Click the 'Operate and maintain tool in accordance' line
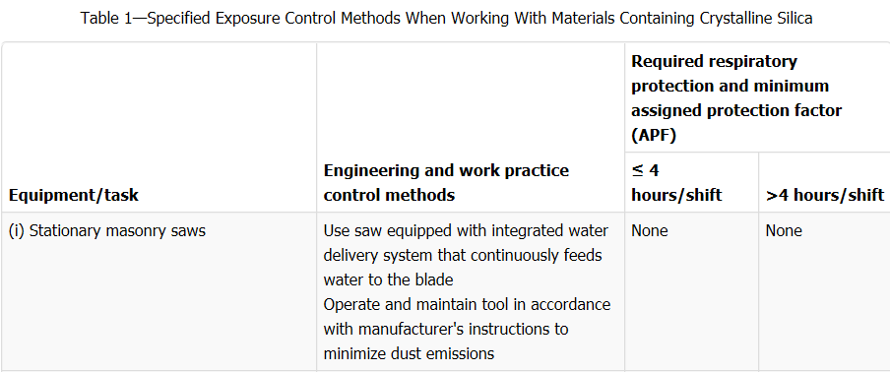The width and height of the screenshot is (890, 372). [467, 304]
